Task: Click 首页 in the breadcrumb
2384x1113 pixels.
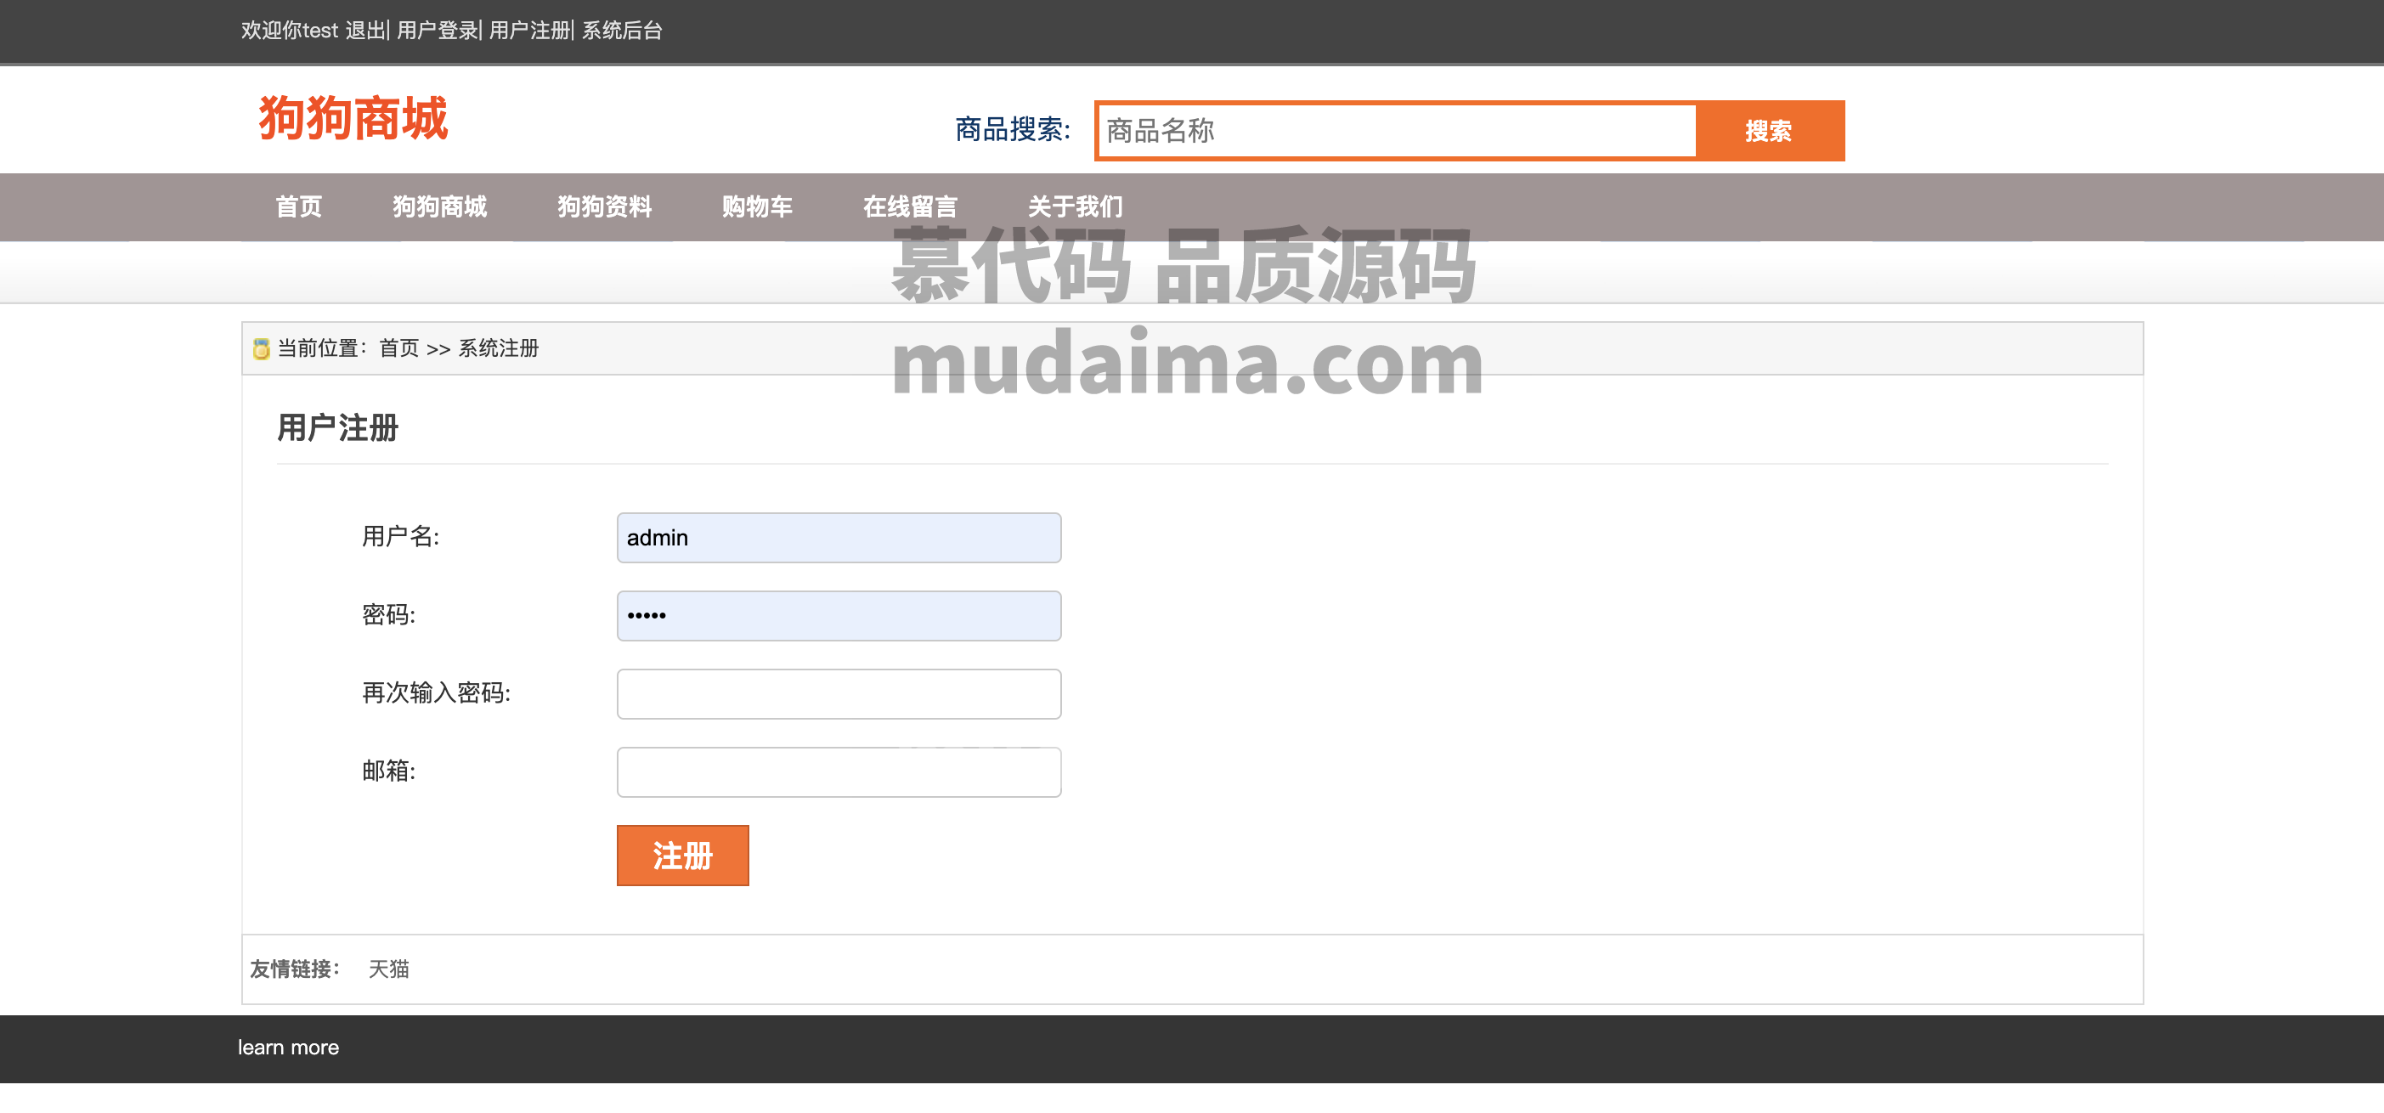Action: pos(398,347)
